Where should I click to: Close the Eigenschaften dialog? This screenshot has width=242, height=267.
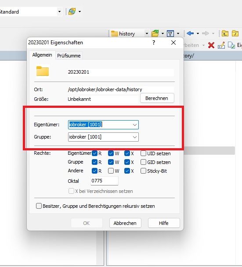click(x=173, y=43)
